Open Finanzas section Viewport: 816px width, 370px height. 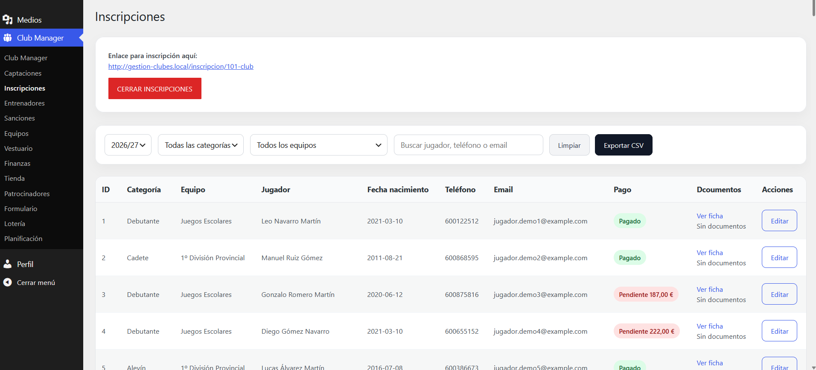tap(17, 163)
